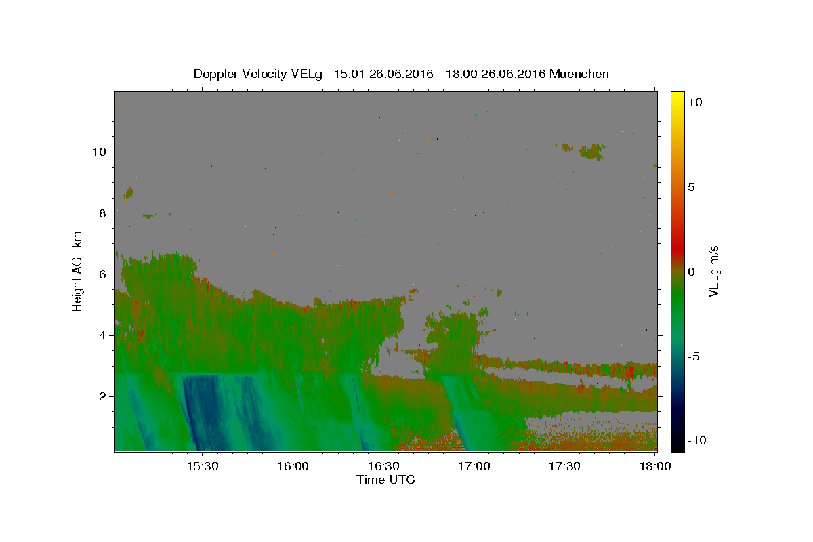813x542 pixels.
Task: Click the VELg m/s colorbar title
Action: click(713, 271)
